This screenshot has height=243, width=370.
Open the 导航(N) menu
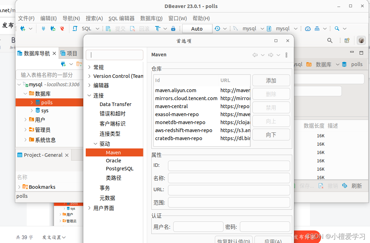click(x=71, y=18)
